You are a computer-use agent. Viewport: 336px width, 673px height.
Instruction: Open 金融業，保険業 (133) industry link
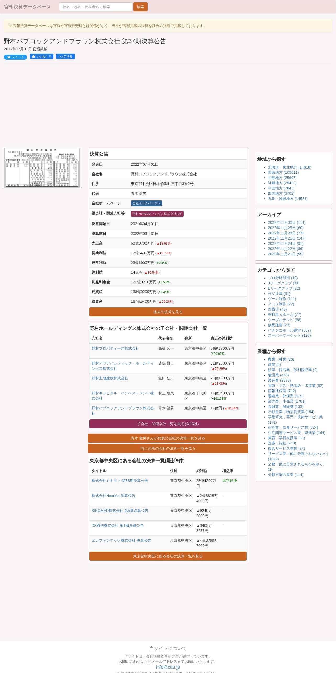285,406
